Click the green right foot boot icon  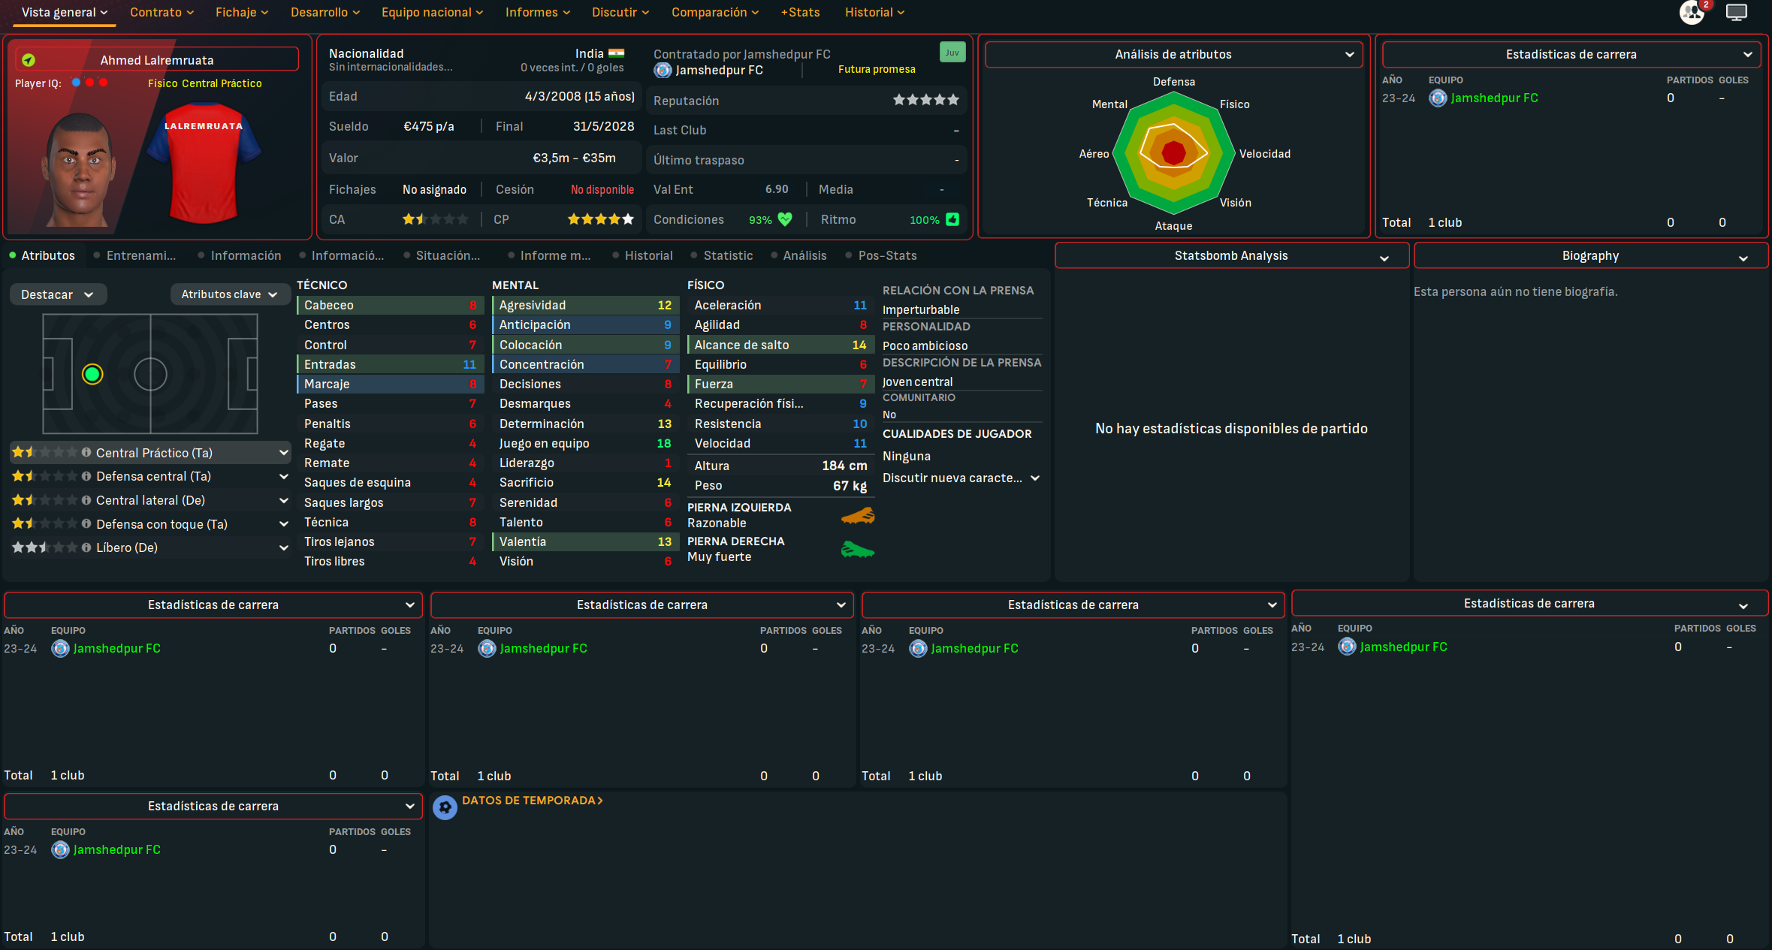[x=858, y=550]
